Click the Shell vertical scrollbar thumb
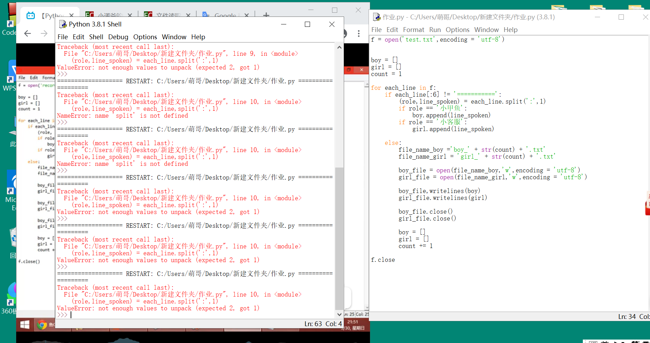 point(339,238)
